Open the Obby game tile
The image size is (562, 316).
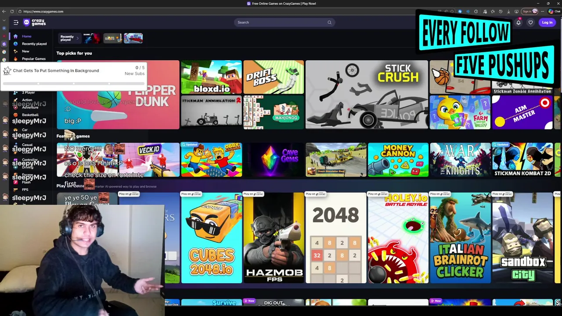click(x=211, y=160)
